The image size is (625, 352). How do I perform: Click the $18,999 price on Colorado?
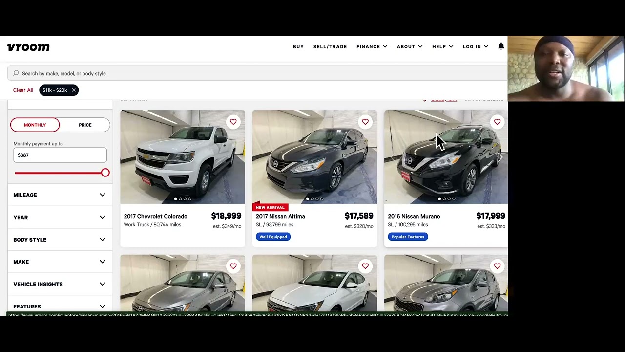pyautogui.click(x=226, y=216)
